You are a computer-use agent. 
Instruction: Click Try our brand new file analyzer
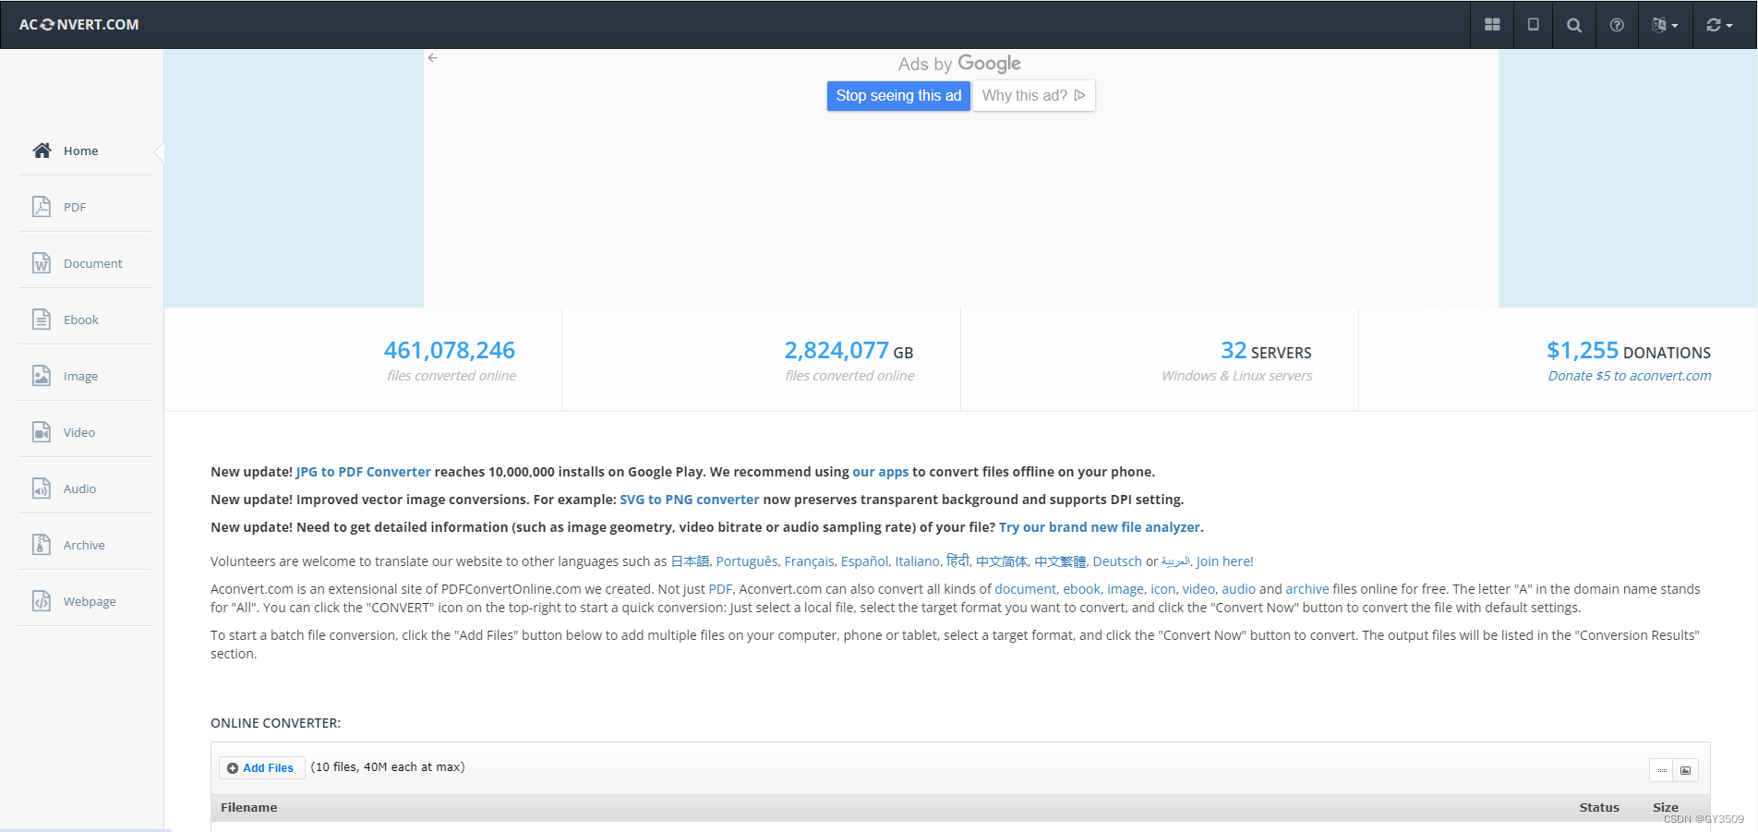(1100, 527)
